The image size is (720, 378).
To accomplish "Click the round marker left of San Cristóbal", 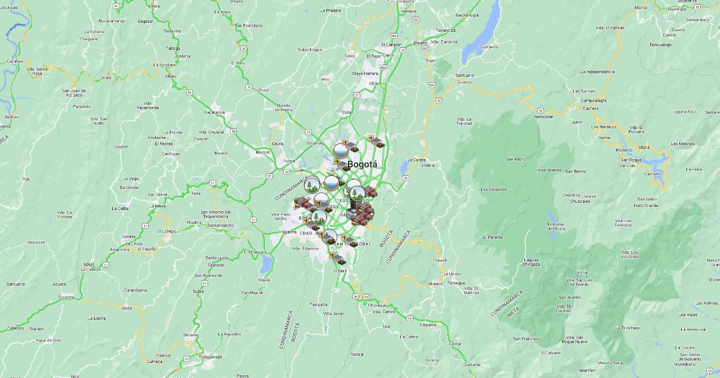I will pyautogui.click(x=329, y=237).
